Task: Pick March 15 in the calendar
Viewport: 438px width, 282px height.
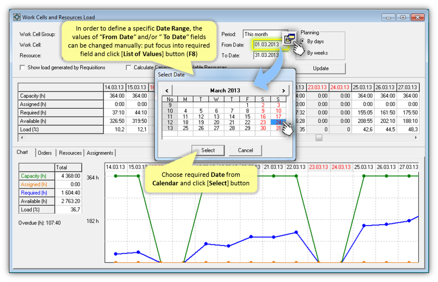Action: (247, 117)
